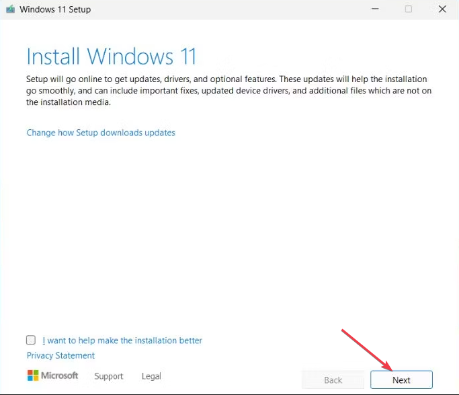Screen dimensions: 459x395
Task: Tick the help make the installation better checkbox
Action: tap(31, 340)
